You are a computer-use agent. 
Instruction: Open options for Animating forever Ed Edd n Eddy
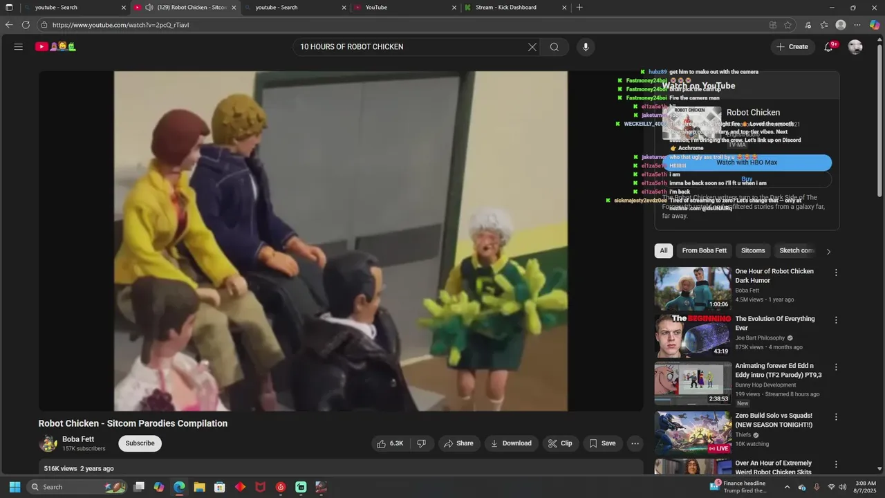coord(835,367)
